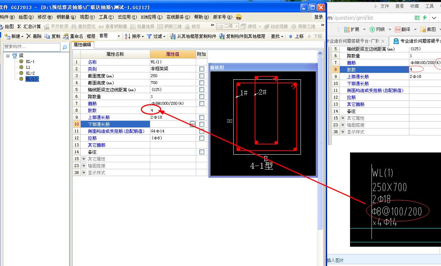Viewport: 441px width, 266px height.
Task: Click 批量选择 batch select icon
Action: point(143,27)
